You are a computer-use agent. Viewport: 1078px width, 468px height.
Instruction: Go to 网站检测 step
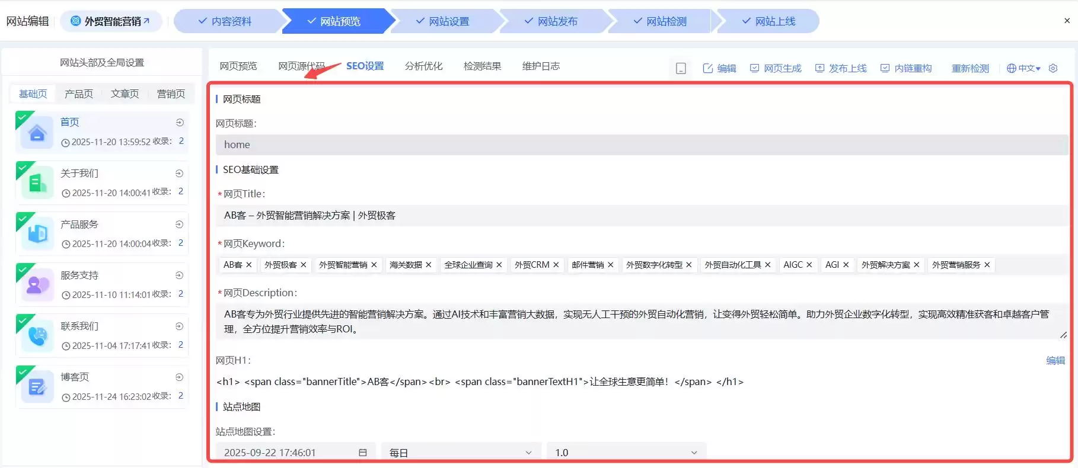[660, 21]
